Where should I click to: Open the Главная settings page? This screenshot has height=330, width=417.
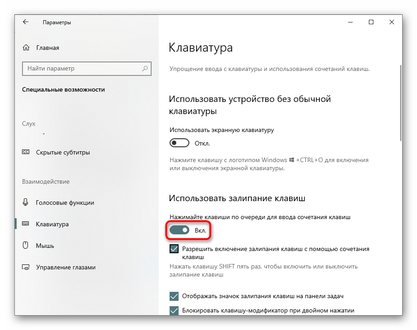pyautogui.click(x=48, y=48)
